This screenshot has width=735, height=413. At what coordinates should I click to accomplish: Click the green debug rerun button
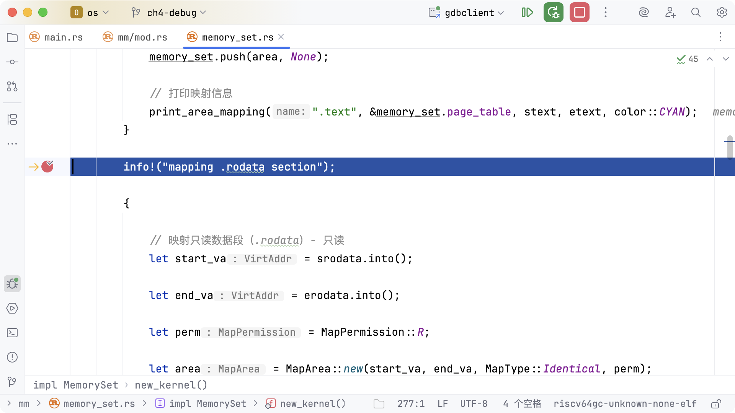(x=553, y=13)
